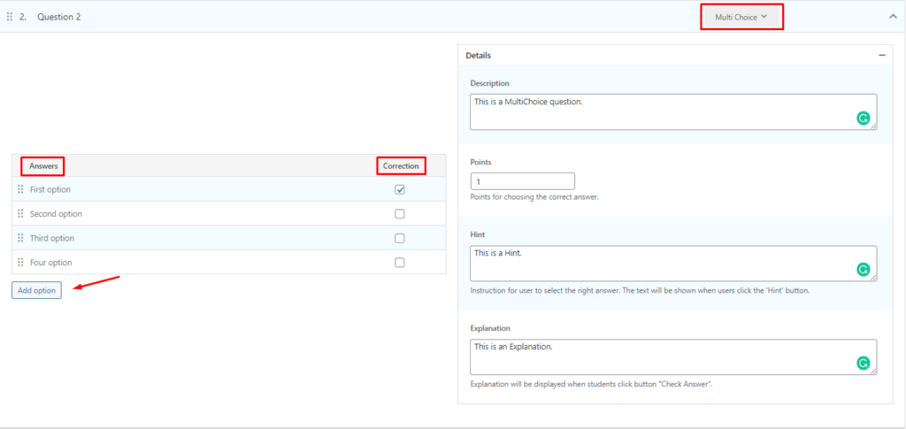
Task: Click into the Points input field
Action: click(522, 180)
